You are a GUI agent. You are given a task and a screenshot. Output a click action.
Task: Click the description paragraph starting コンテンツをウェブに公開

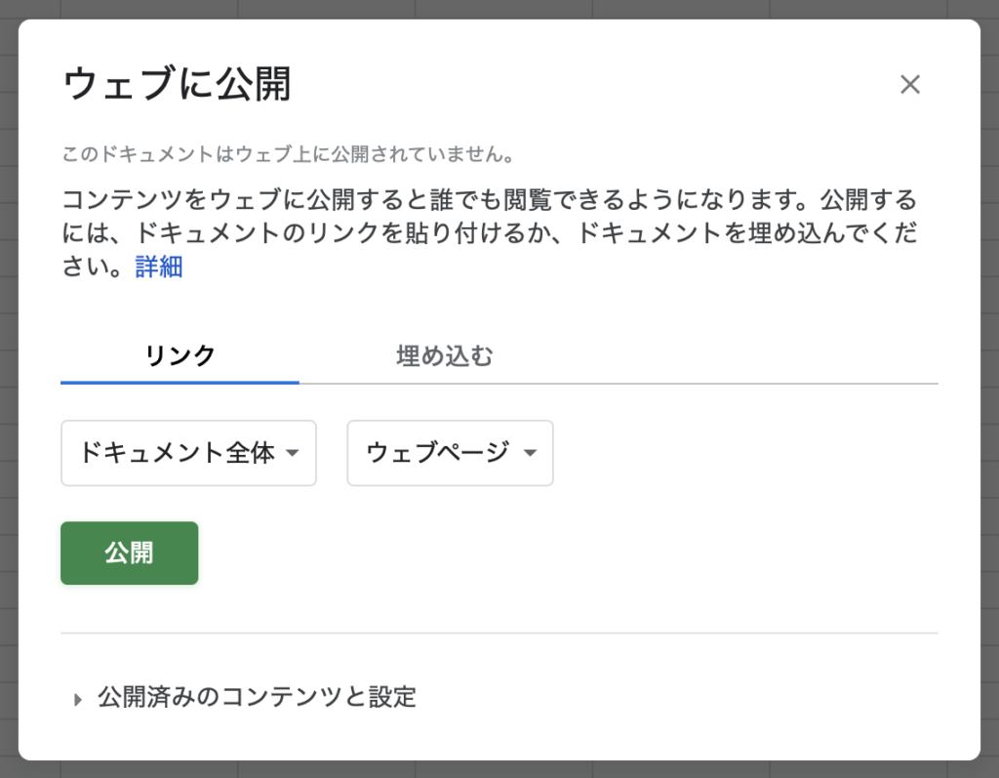490,232
